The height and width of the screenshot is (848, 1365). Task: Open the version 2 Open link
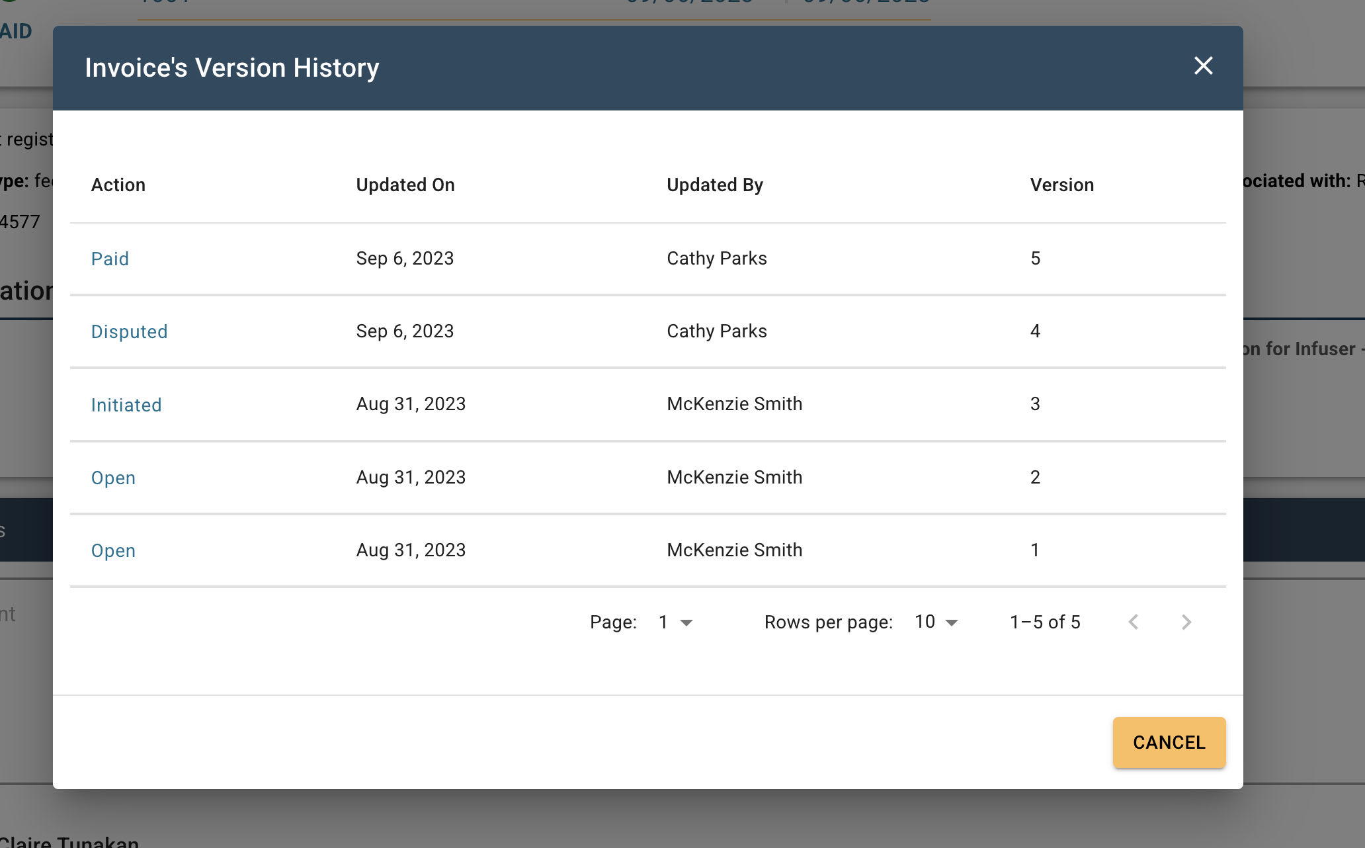pyautogui.click(x=113, y=478)
